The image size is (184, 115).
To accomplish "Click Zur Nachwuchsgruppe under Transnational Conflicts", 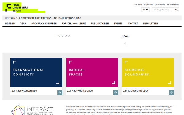I will [x=24, y=91].
